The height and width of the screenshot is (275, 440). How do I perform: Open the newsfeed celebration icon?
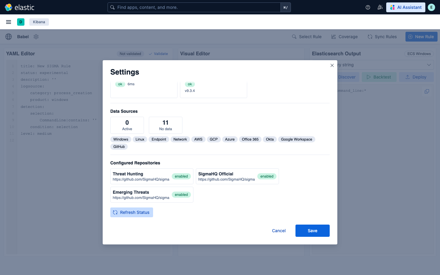380,7
